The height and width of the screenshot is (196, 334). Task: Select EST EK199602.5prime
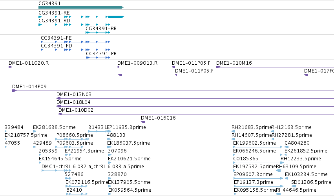pyautogui.click(x=255, y=143)
